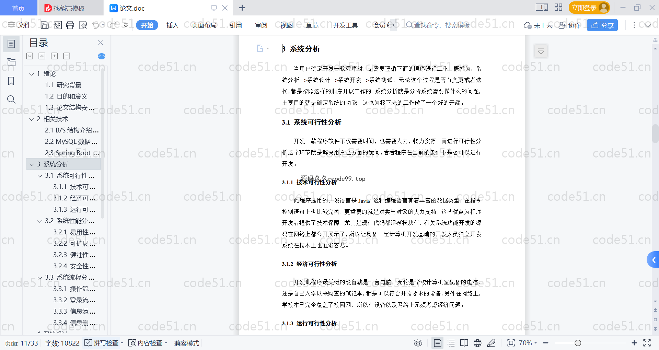Switch to outline view icon in status bar
The width and height of the screenshot is (659, 350).
[451, 343]
